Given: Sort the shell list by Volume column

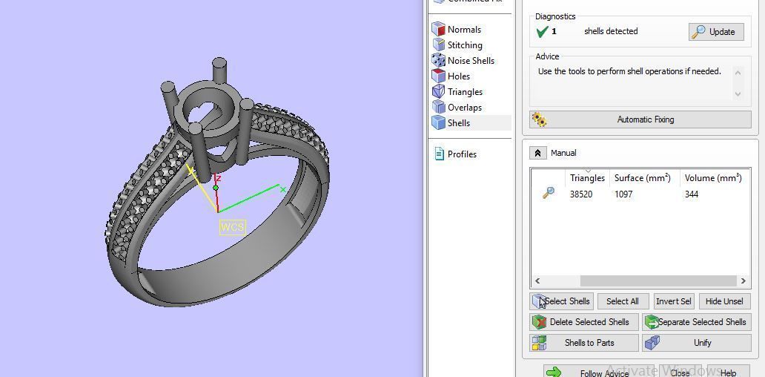Looking at the screenshot, I should [713, 178].
